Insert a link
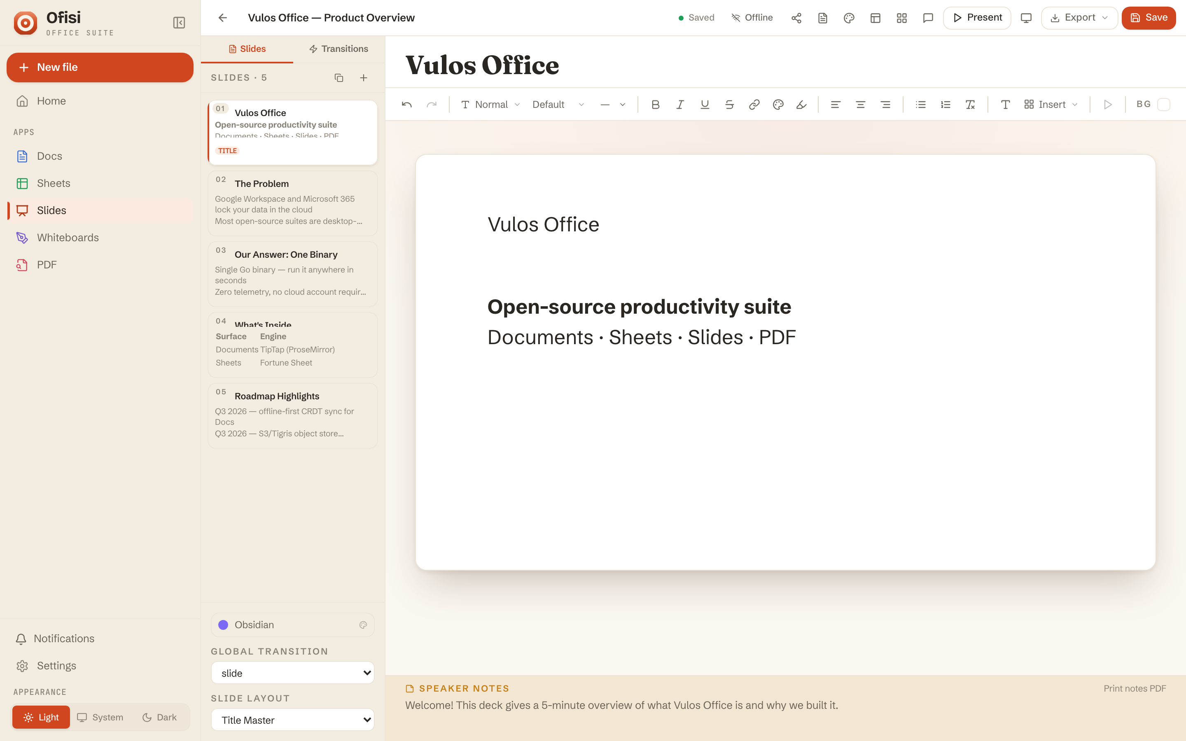Screen dimensions: 1186x741 click(x=754, y=105)
